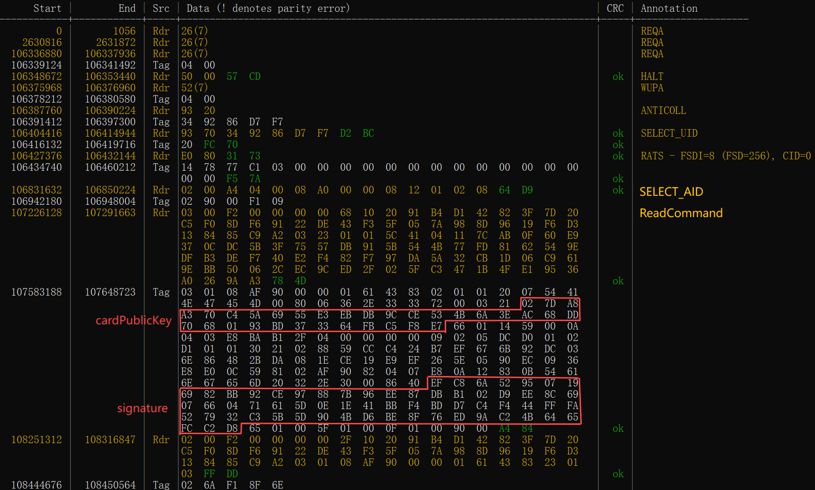815x490 pixels.
Task: Click green CRC bytes FF DD
Action: pos(221,474)
